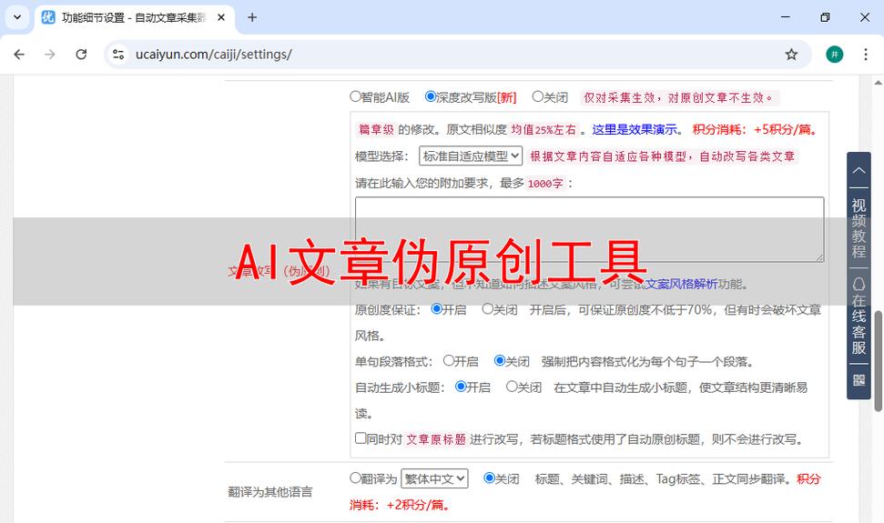Viewport: 884px width, 523px height.
Task: Open 繁体中文 language dropdown
Action: point(434,478)
